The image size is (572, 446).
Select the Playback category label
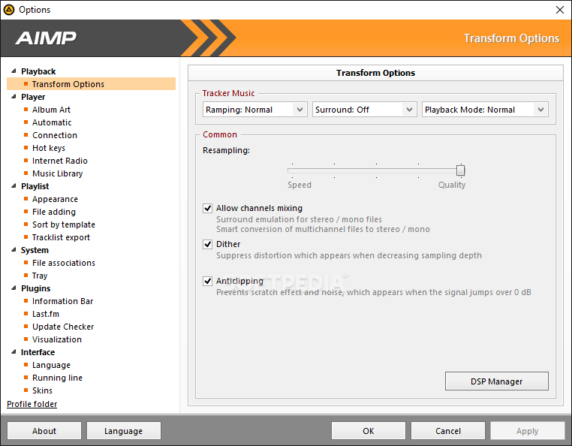coord(38,71)
